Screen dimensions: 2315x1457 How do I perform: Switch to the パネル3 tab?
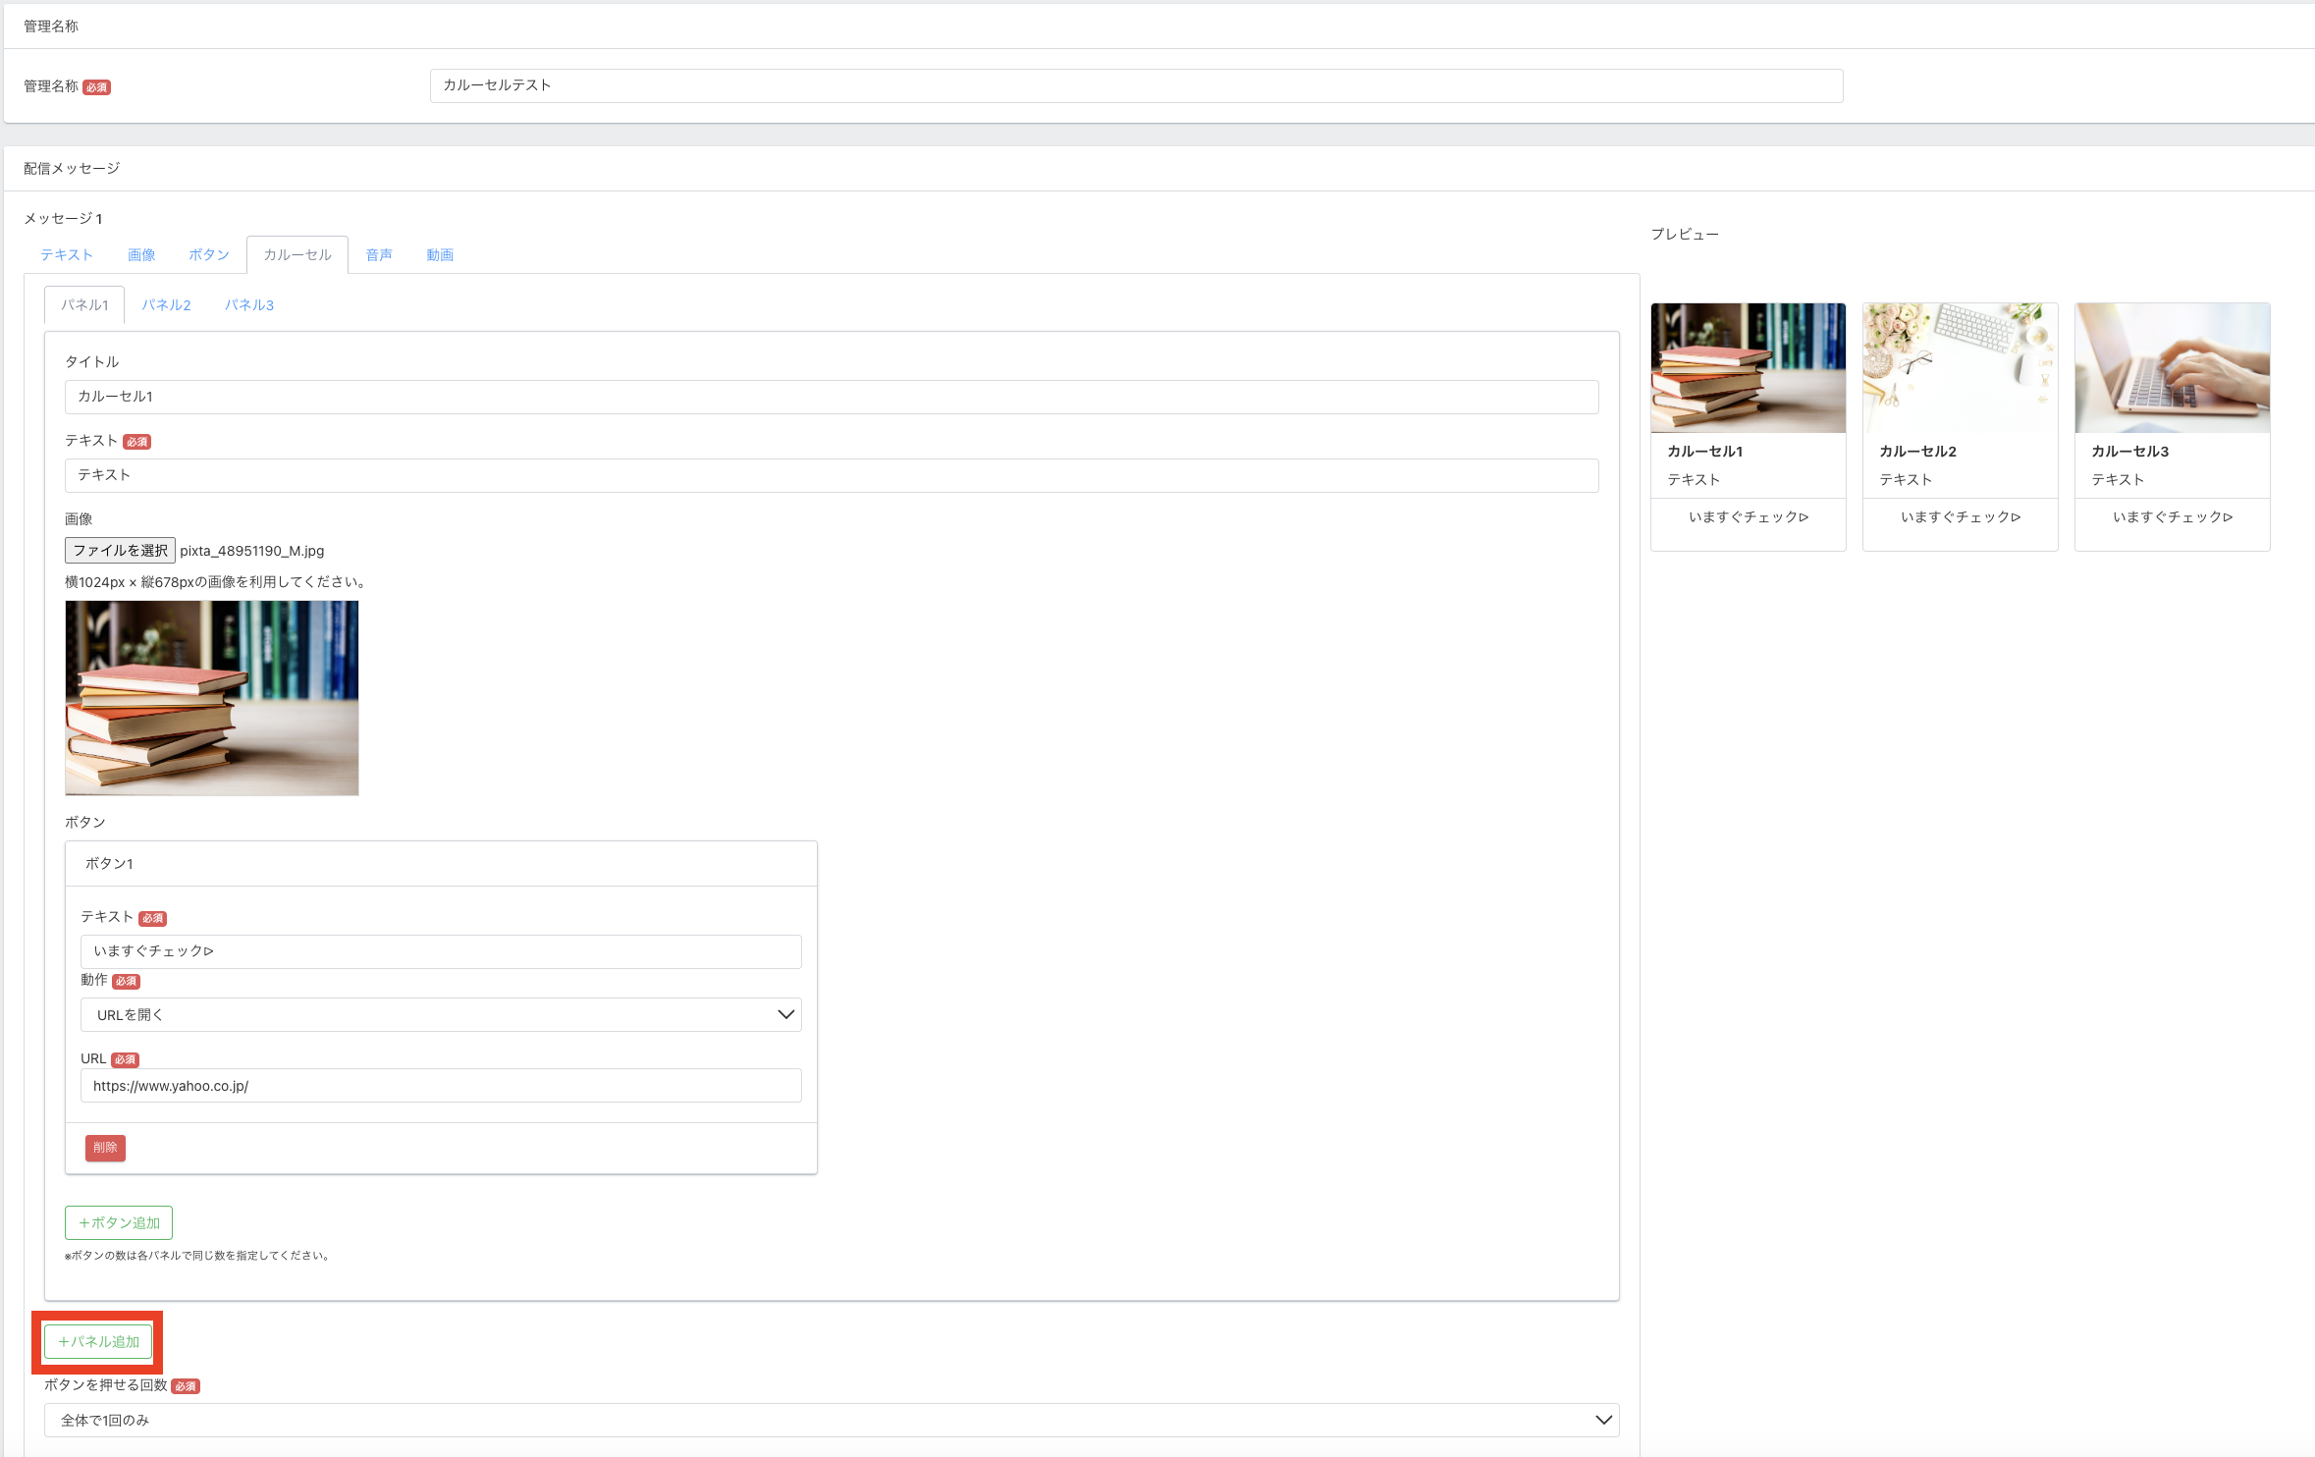pos(249,305)
